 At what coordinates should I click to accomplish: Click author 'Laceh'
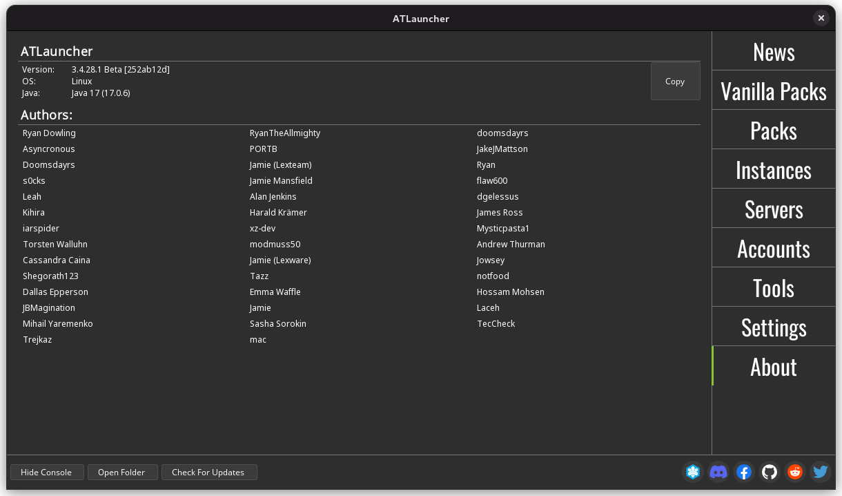coord(488,308)
